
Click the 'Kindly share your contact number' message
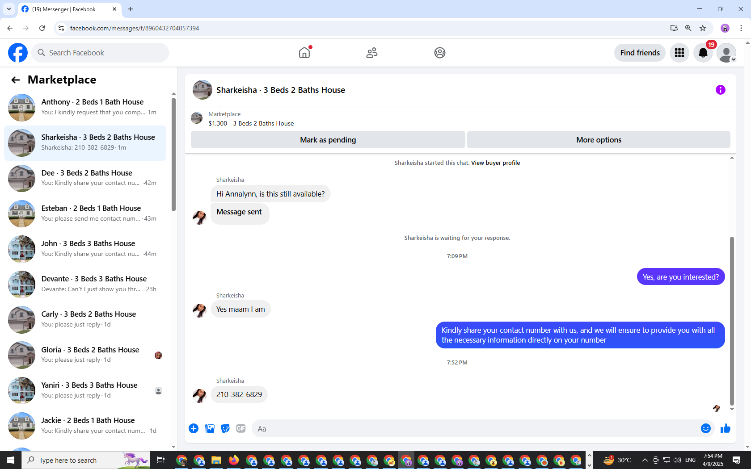tap(580, 335)
